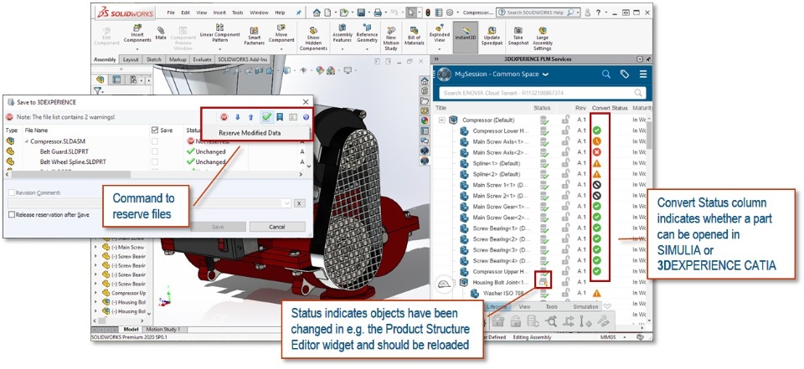
Task: Click the horizontal scrollbar in Save dialog
Action: (x=70, y=174)
